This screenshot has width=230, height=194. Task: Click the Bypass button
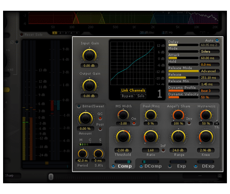127,96
